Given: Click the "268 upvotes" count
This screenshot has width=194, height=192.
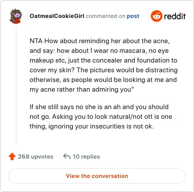Looking at the screenshot, I should tap(35, 157).
